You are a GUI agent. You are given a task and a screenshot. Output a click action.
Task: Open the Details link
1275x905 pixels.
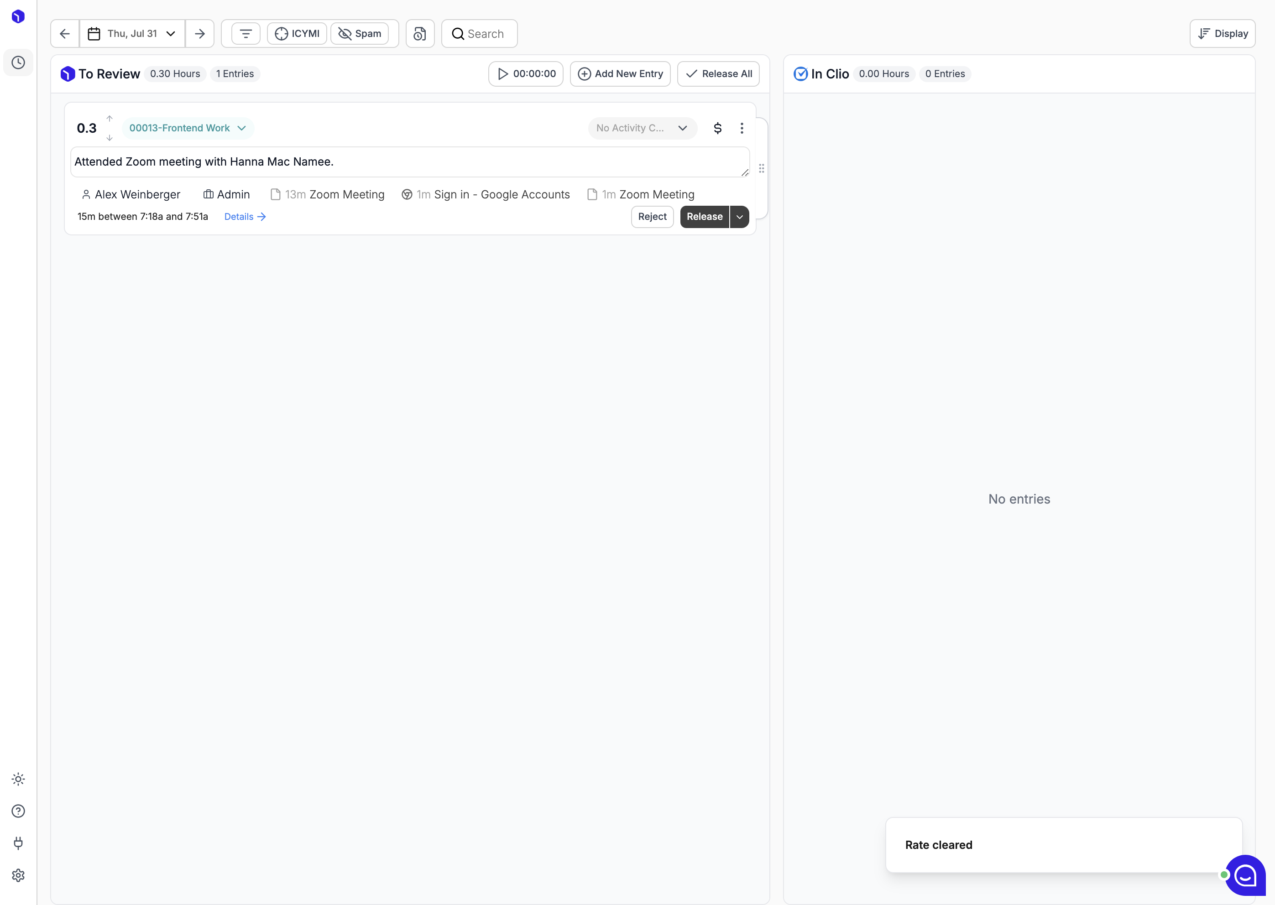pyautogui.click(x=246, y=217)
